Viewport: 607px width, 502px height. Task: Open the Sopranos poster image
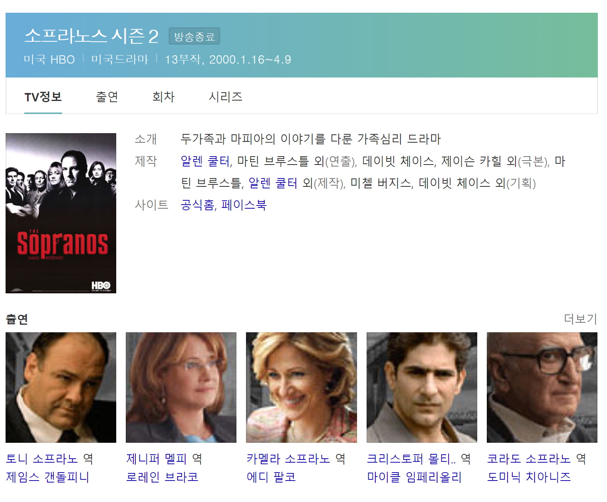(x=61, y=213)
